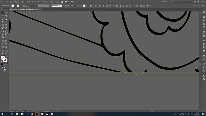Swap fill and stroke colors

pos(7,57)
